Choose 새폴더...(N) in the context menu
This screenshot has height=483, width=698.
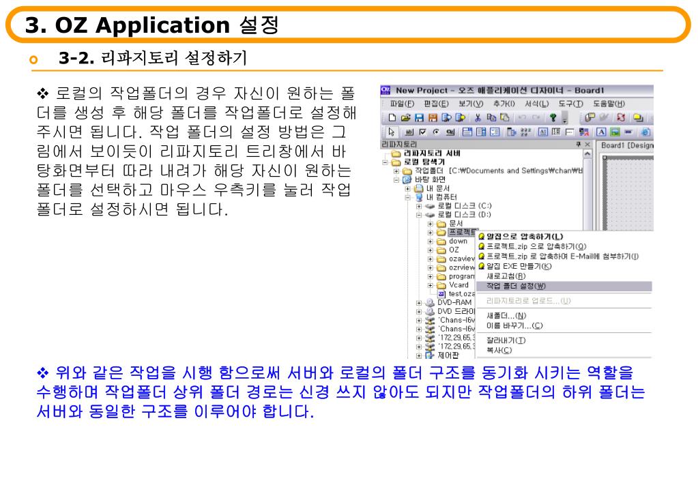pyautogui.click(x=506, y=315)
